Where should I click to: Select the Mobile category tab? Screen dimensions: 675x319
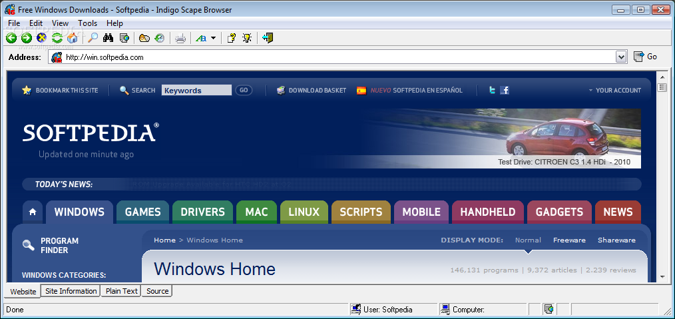(421, 212)
